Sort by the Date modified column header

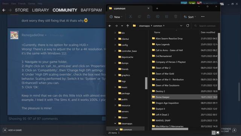click(208, 32)
